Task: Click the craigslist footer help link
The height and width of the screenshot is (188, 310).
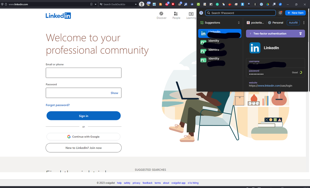Action: point(119,183)
